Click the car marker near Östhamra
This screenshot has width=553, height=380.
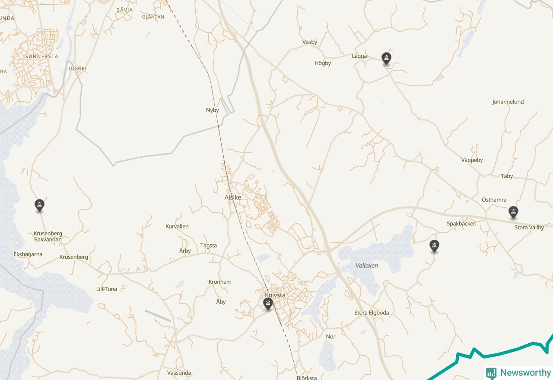[x=513, y=212]
